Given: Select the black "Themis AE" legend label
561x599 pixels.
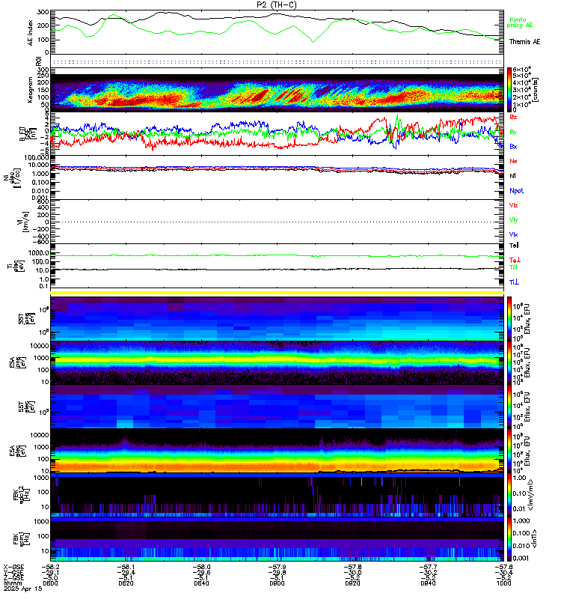Looking at the screenshot, I should pyautogui.click(x=524, y=42).
